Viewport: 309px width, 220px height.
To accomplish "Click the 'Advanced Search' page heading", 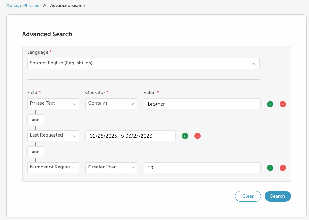I will (47, 34).
